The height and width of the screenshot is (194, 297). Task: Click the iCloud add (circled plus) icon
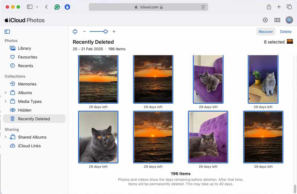pos(265,20)
